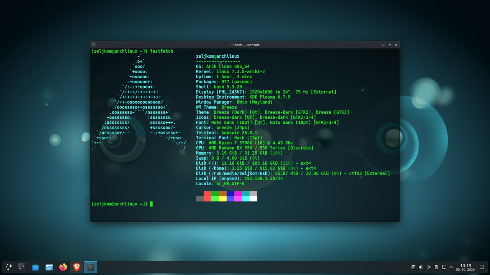This screenshot has width=490, height=275.
Task: Click the terminal prompt cursor line
Action: point(122,204)
